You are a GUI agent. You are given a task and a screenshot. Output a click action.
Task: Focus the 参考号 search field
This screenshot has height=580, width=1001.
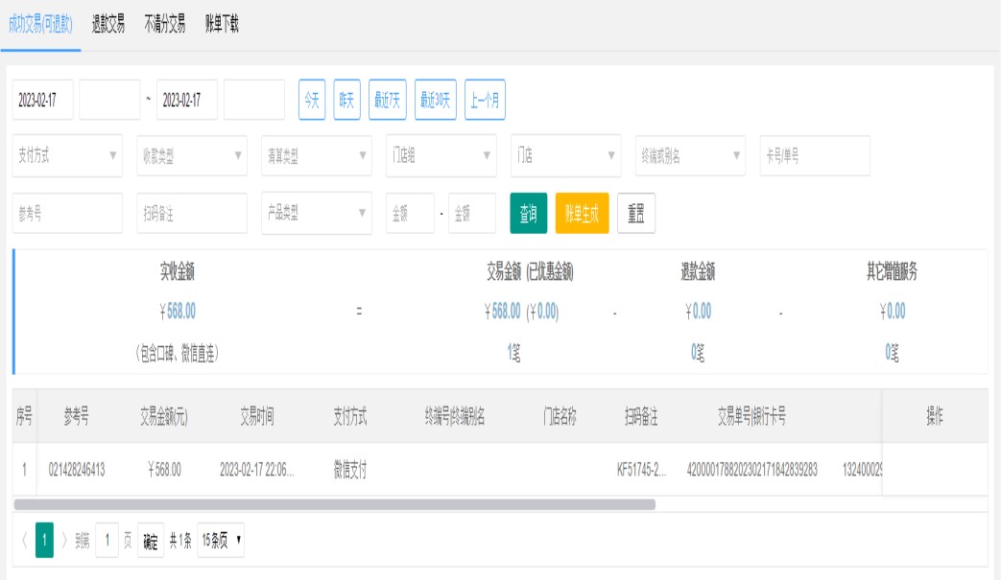point(67,214)
